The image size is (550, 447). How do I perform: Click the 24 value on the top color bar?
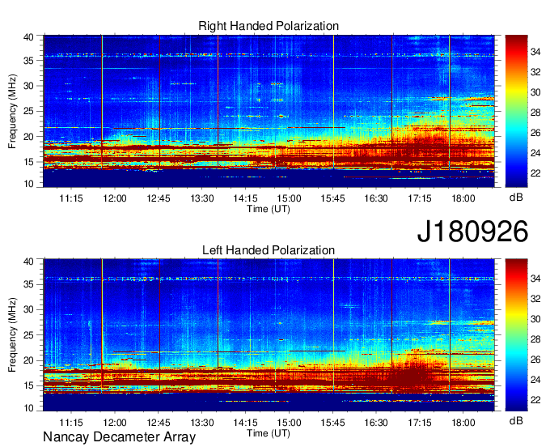[x=535, y=153]
